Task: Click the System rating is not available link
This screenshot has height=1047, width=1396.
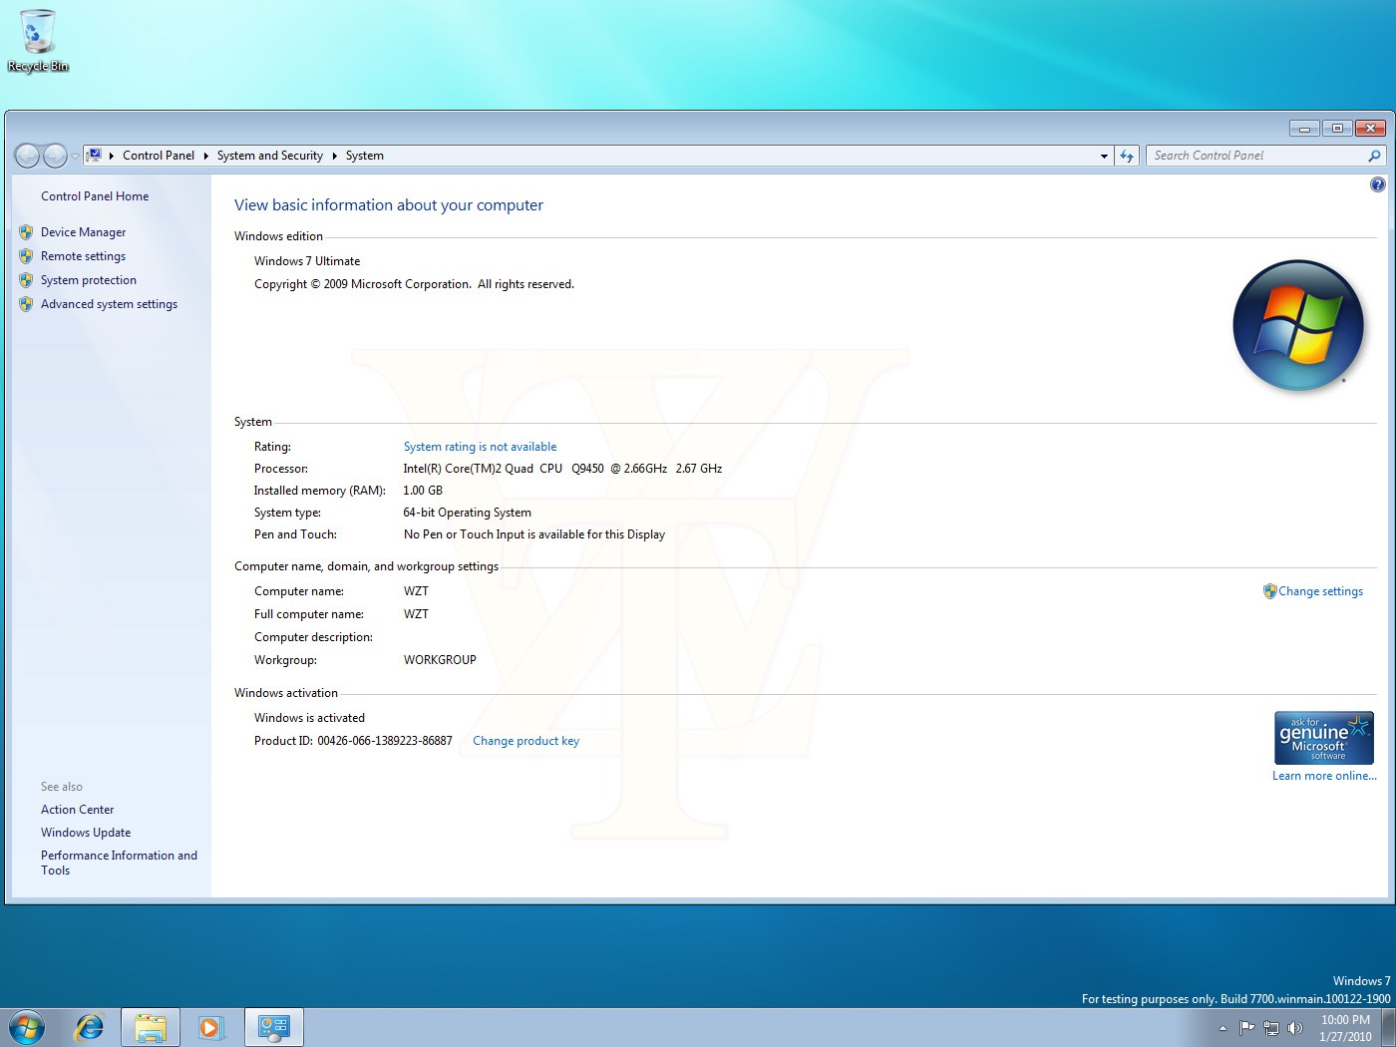Action: point(480,447)
